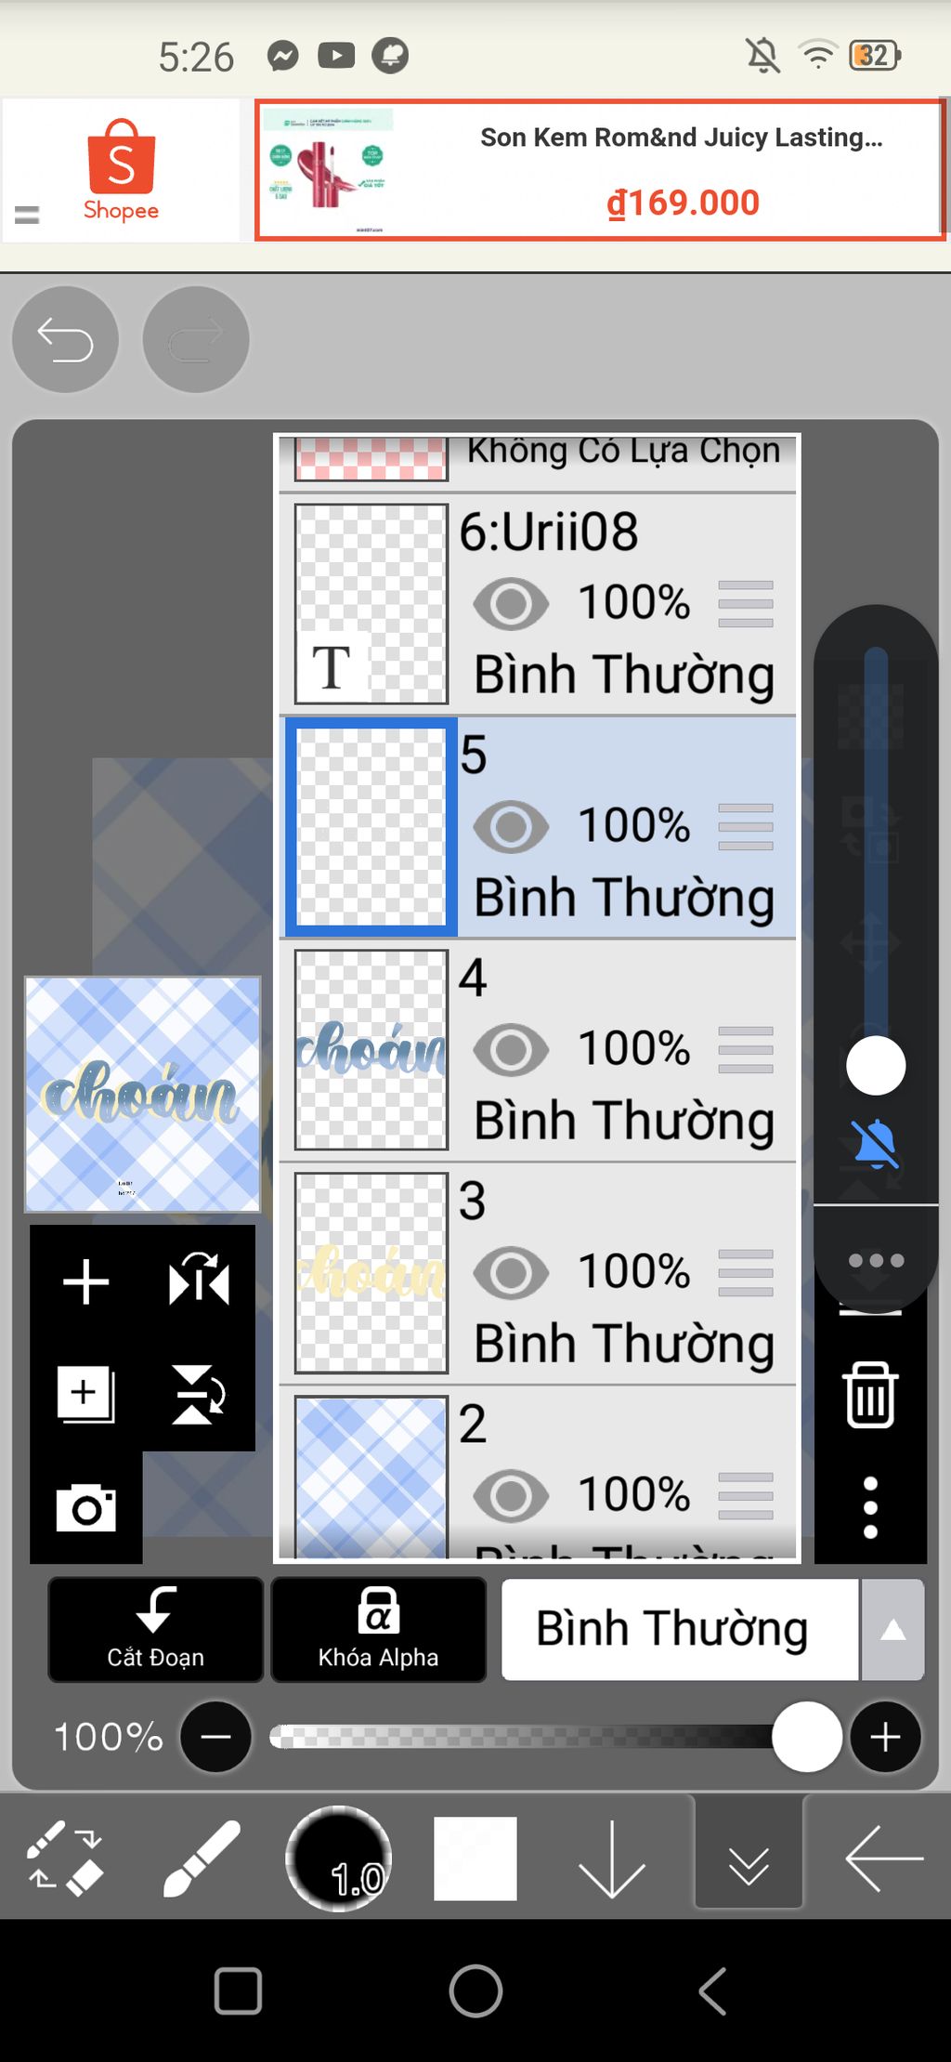Select layer 5 in the list

point(538,827)
